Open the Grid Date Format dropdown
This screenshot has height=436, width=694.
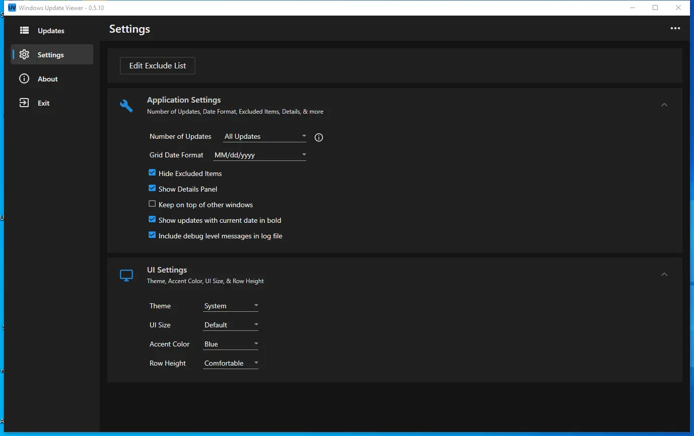click(260, 155)
